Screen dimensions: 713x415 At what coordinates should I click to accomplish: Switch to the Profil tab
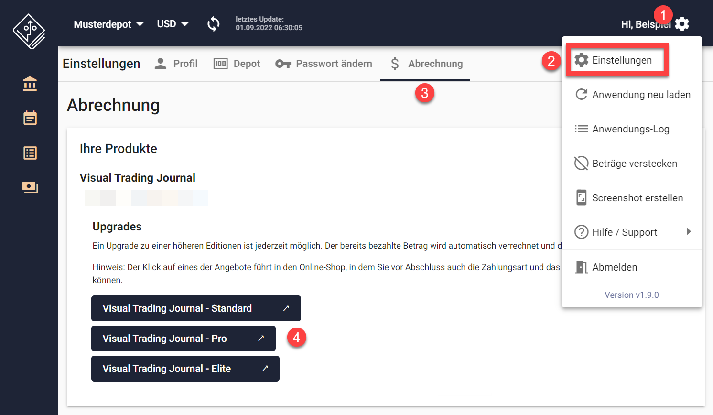click(176, 64)
